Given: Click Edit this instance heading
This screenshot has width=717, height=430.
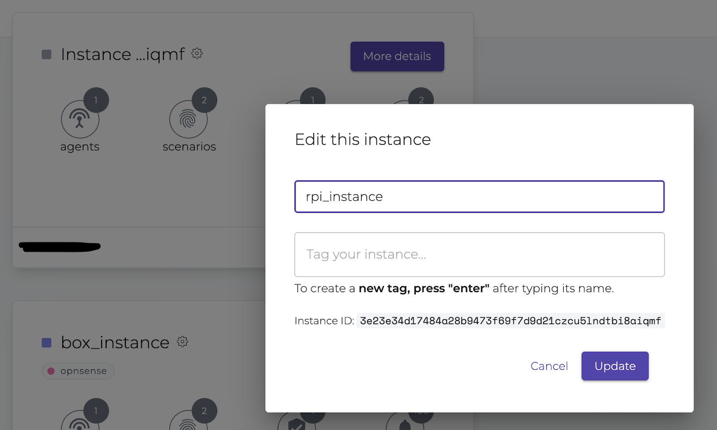Looking at the screenshot, I should coord(363,140).
